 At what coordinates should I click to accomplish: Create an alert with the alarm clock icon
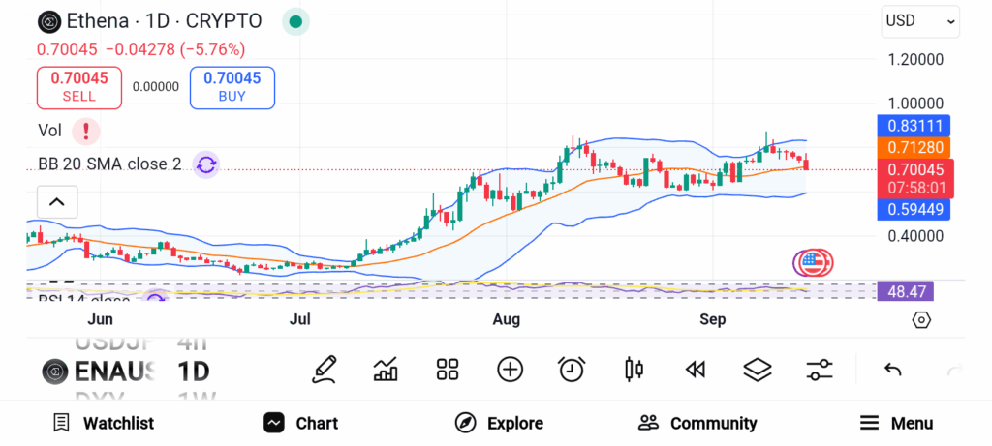[572, 369]
